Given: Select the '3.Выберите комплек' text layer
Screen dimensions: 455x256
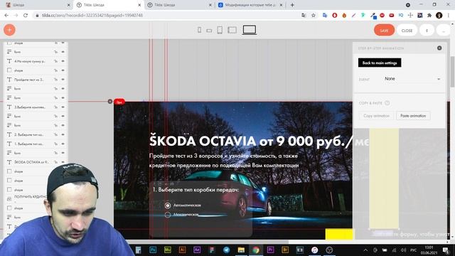Looking at the screenshot, I should pyautogui.click(x=30, y=107).
